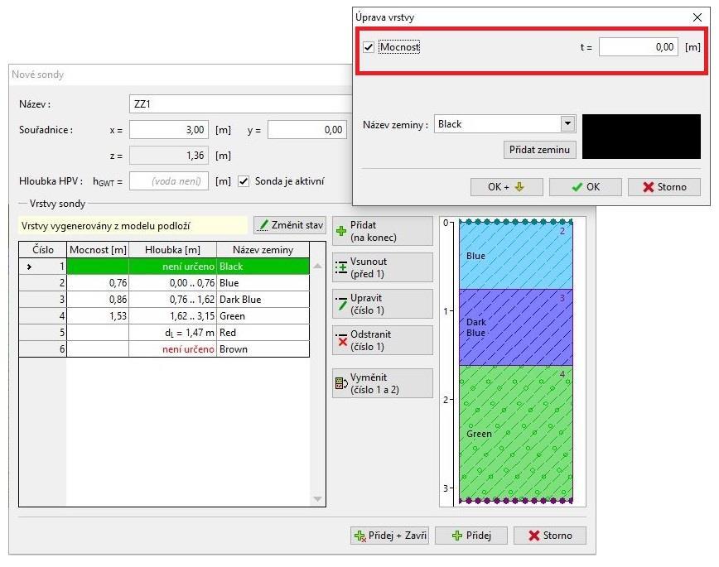Click Storno in Nové sondy window
This screenshot has width=719, height=567.
click(x=550, y=536)
